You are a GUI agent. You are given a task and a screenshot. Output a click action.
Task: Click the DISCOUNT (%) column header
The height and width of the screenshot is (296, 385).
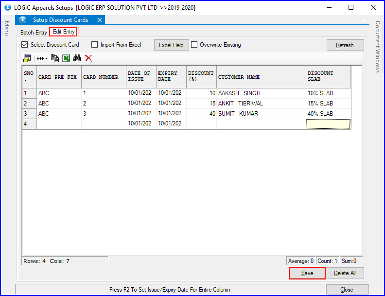pyautogui.click(x=201, y=77)
